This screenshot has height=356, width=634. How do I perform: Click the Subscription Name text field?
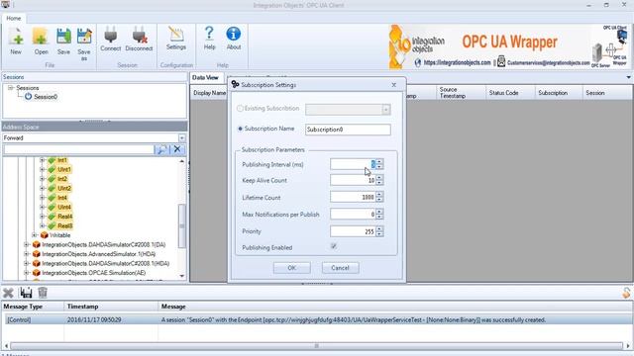tap(348, 130)
